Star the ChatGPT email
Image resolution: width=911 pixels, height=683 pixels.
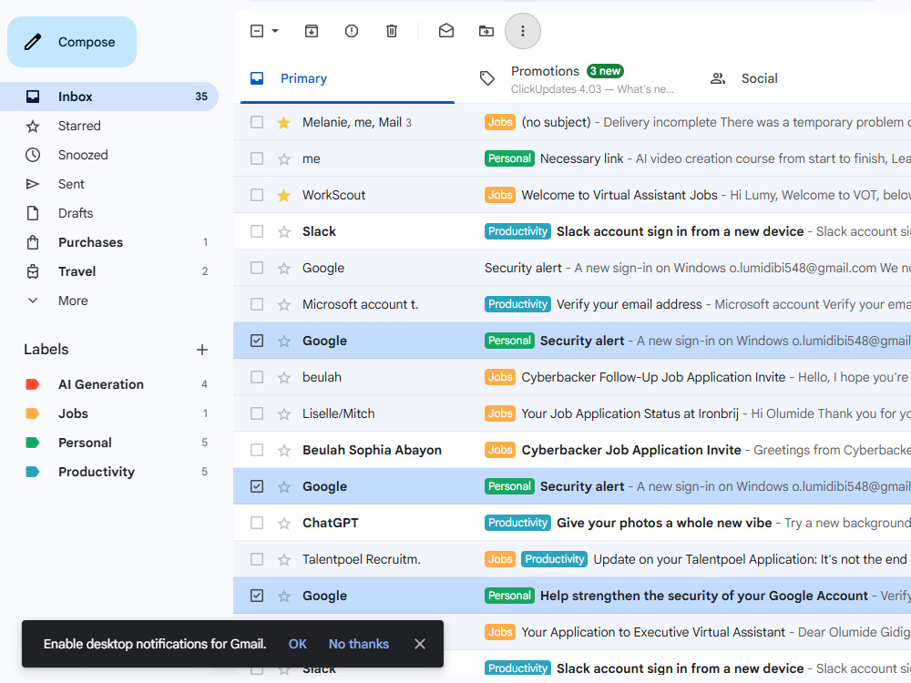[283, 524]
